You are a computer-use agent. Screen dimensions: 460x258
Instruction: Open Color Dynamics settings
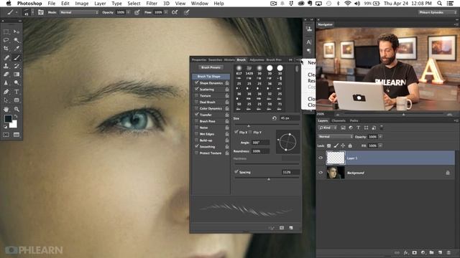211,108
